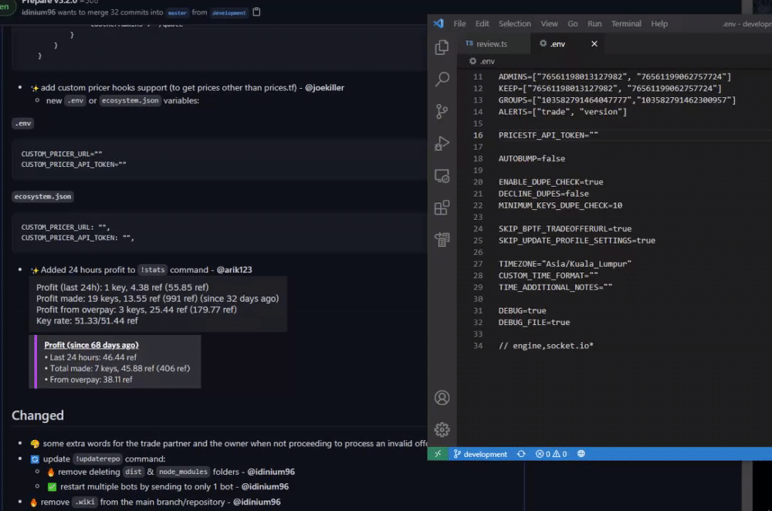The width and height of the screenshot is (772, 511).
Task: Click the VS Code logo icon
Action: [438, 24]
